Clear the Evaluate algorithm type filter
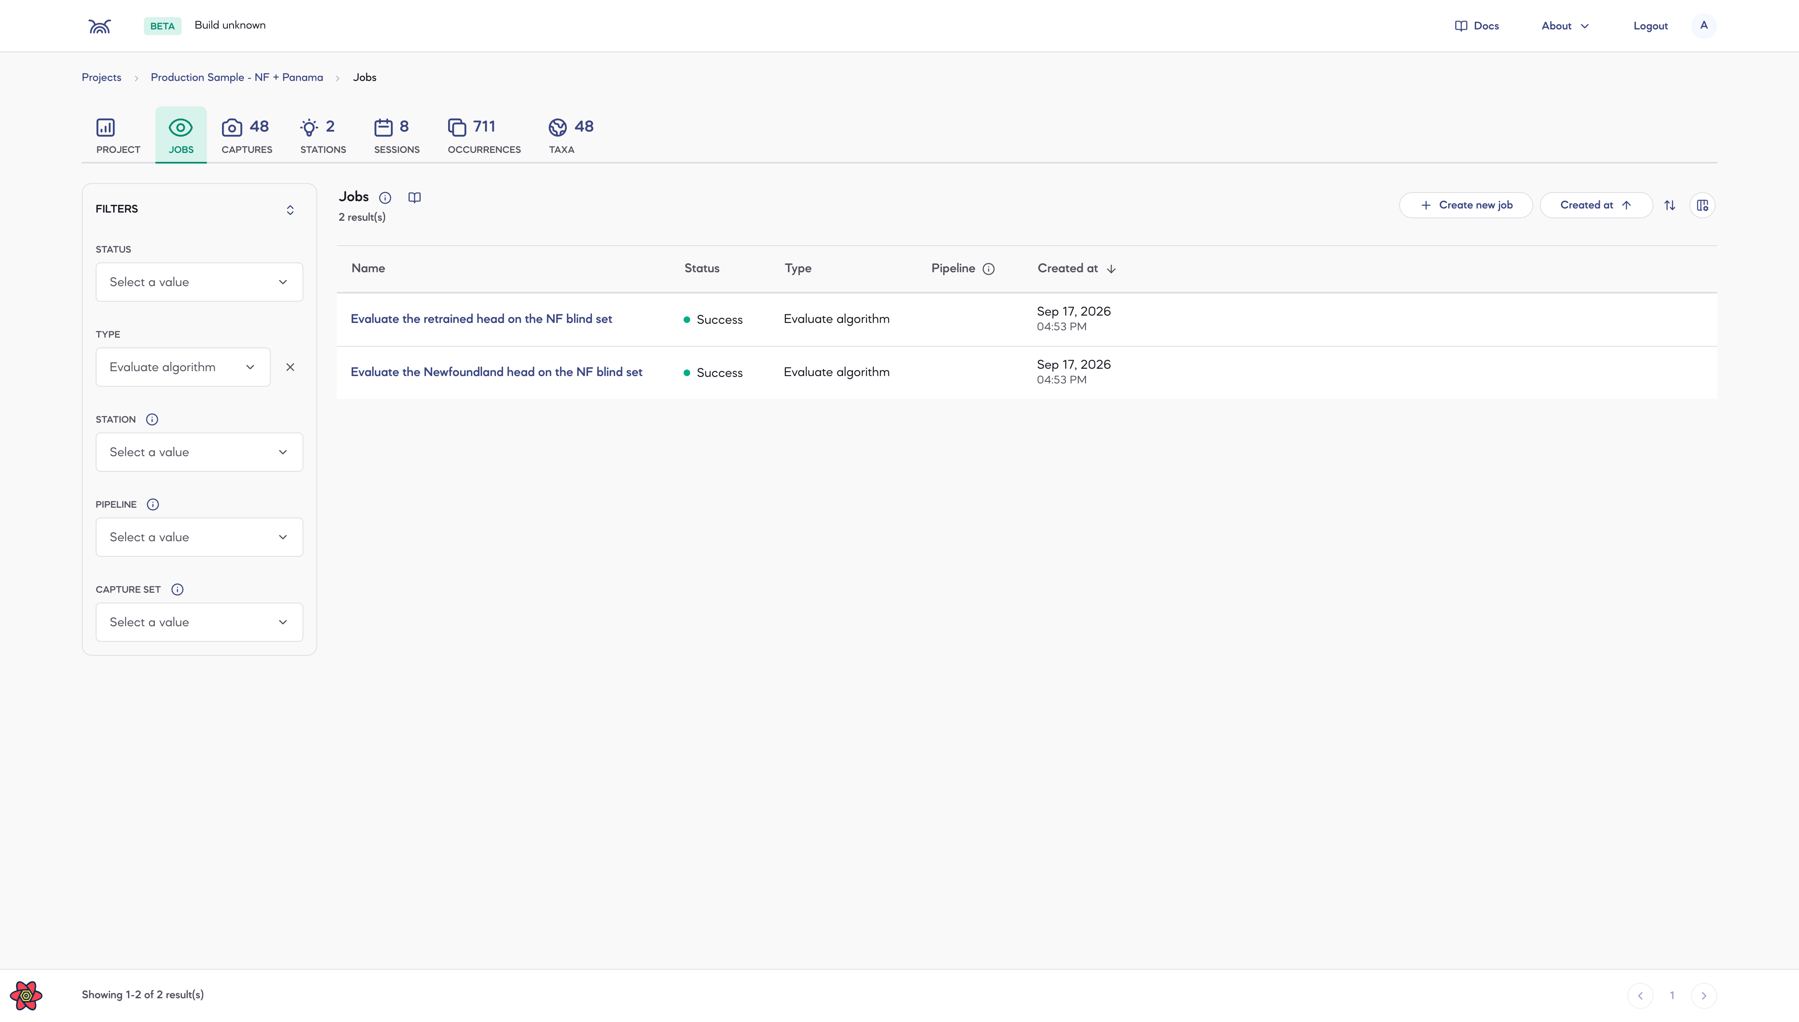This screenshot has width=1799, height=1022. [x=290, y=367]
